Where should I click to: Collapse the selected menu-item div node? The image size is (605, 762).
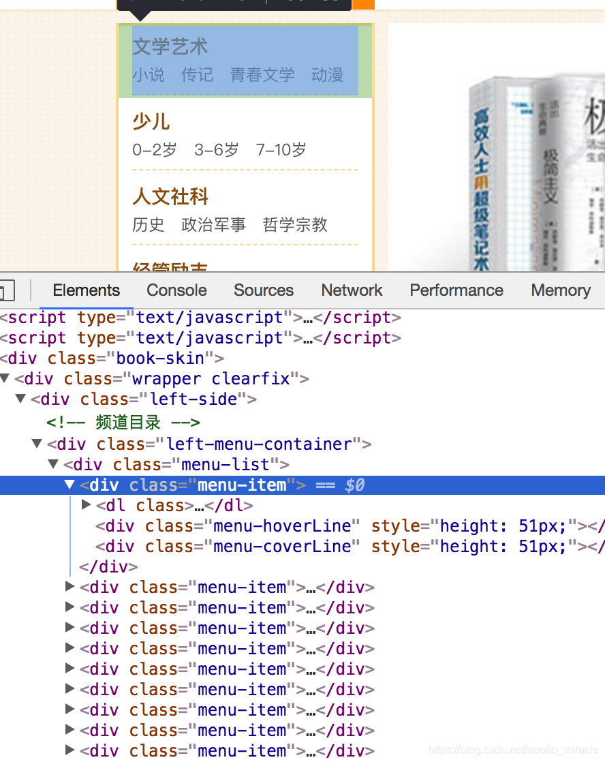(x=69, y=484)
